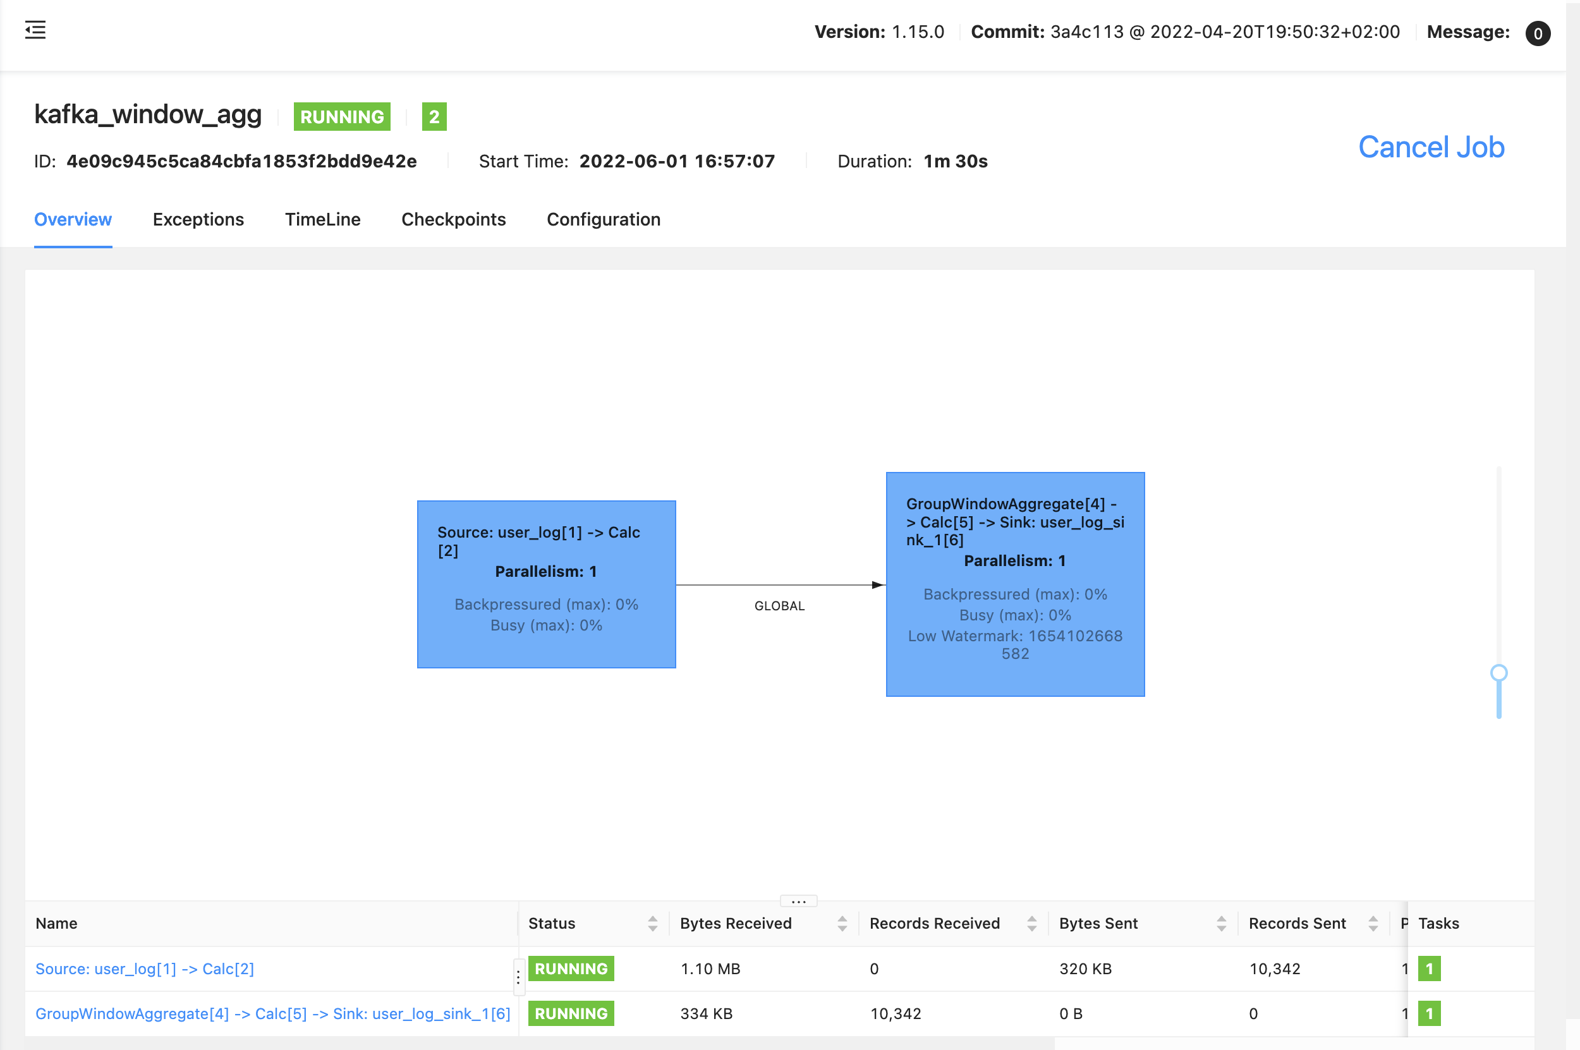Open the TimeLine tab
The width and height of the screenshot is (1580, 1050).
point(323,220)
